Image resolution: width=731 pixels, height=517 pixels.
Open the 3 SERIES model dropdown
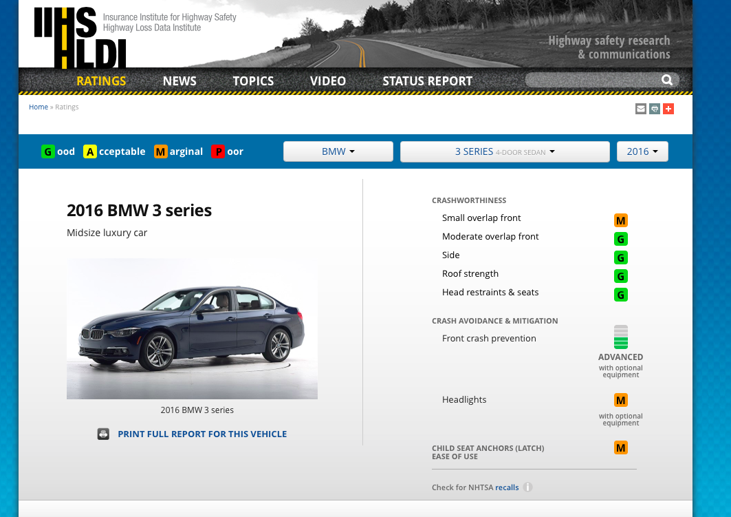(x=505, y=151)
